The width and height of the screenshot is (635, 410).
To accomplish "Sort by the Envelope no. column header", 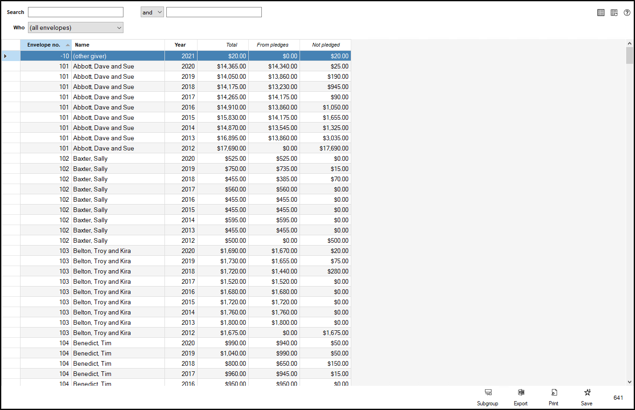I will [46, 45].
